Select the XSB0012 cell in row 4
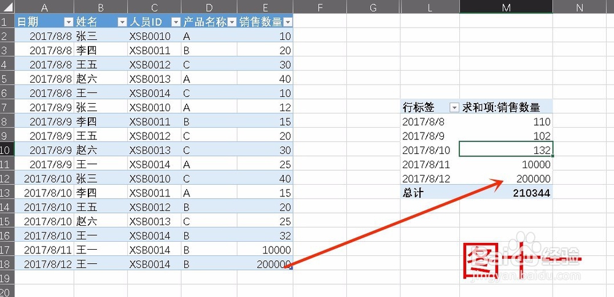This screenshot has height=297, width=614. 154,64
